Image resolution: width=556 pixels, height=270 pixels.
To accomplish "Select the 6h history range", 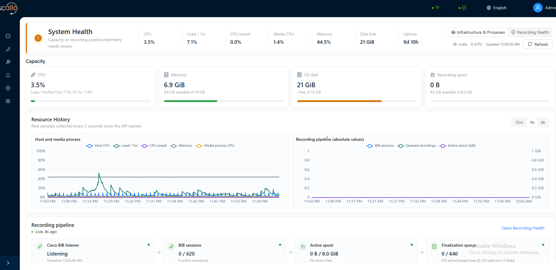I will click(543, 122).
